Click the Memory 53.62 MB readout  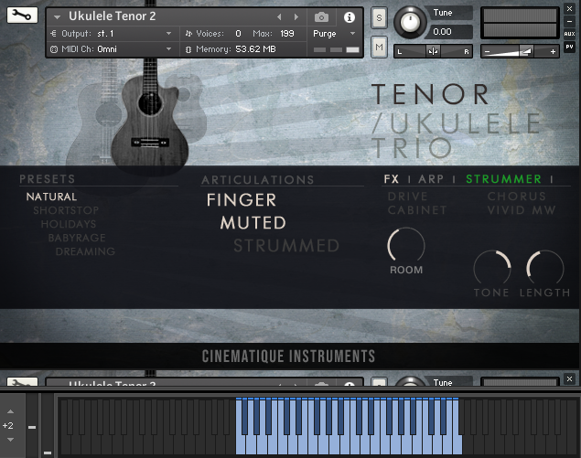point(255,48)
